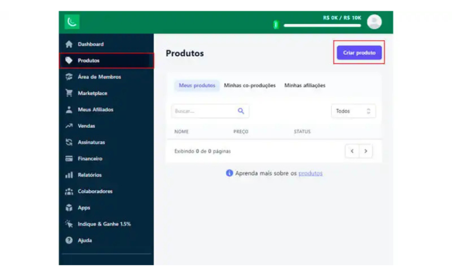Viewport: 452px width, 271px height.
Task: Switch to Minhas co-produções tab
Action: (x=249, y=86)
